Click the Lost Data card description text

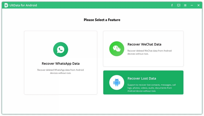(152, 88)
